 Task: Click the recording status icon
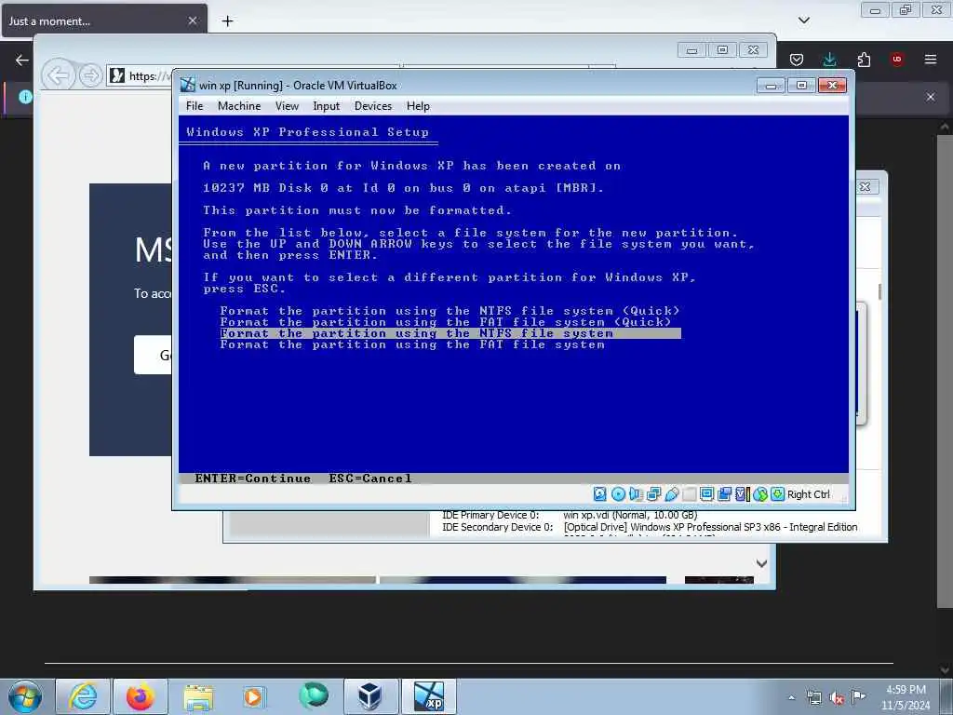724,494
